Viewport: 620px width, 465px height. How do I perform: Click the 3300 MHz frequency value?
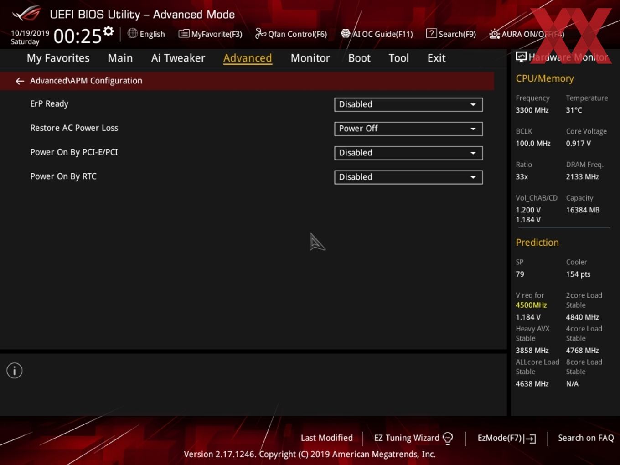(x=532, y=110)
